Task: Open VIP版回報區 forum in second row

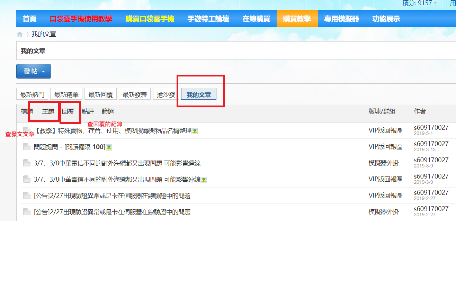Action: click(x=385, y=147)
